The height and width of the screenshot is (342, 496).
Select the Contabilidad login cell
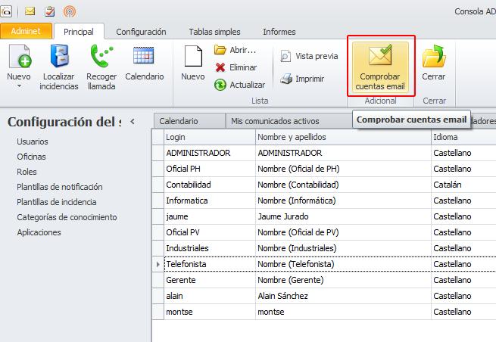coord(210,185)
